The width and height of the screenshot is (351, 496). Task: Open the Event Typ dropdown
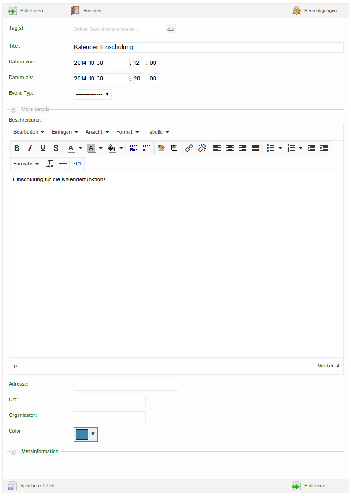(93, 94)
